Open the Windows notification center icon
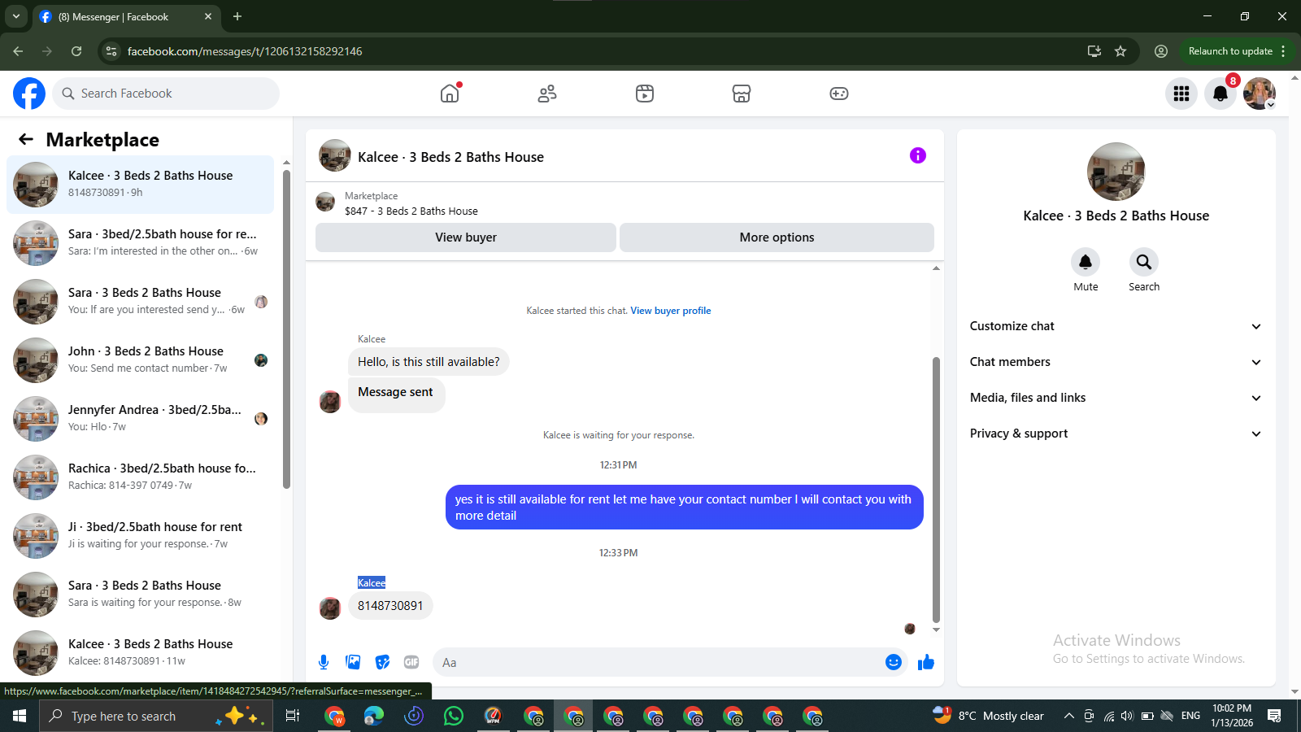The width and height of the screenshot is (1301, 732). click(1274, 716)
